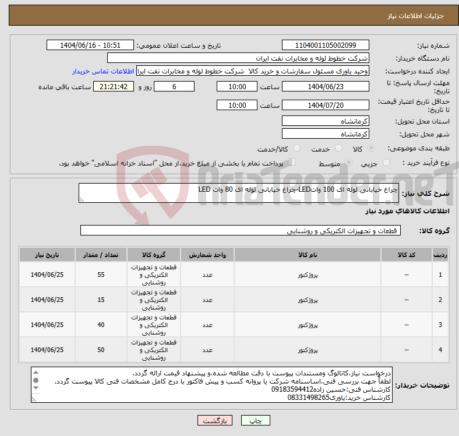This screenshot has width=459, height=436.
Task: Click پروژکتور in row 4
Action: click(x=308, y=350)
